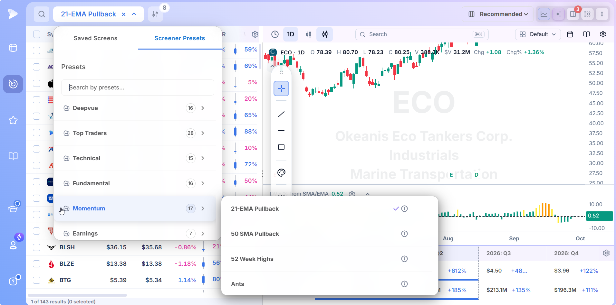This screenshot has height=305, width=616.
Task: Expand the Top Traders presets category
Action: click(135, 133)
